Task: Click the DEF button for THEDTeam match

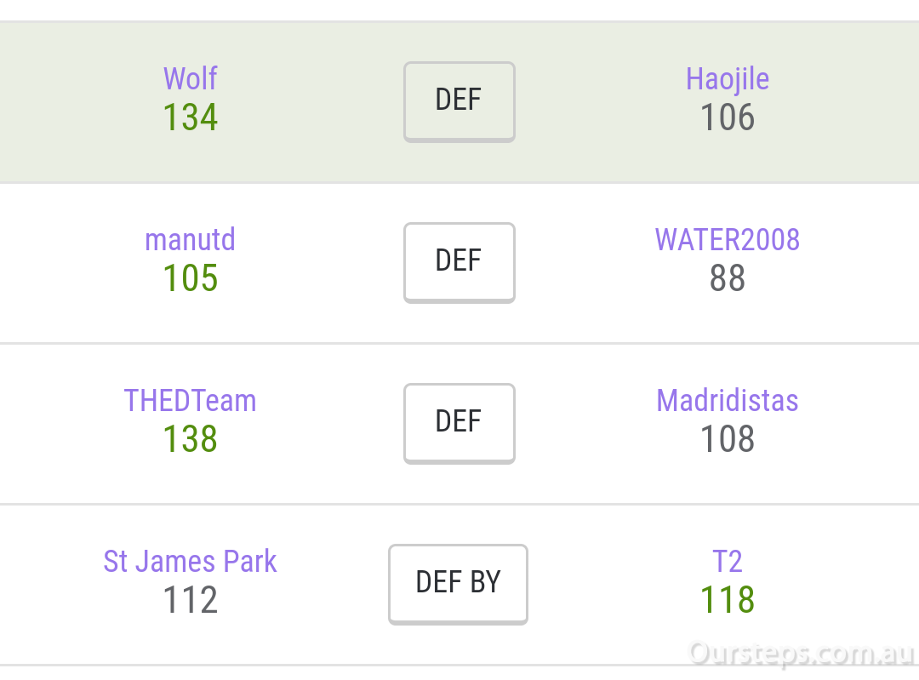Action: (459, 423)
